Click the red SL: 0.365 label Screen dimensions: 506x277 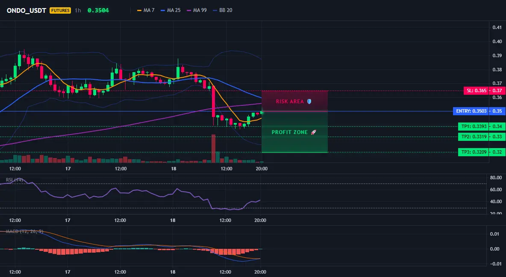[476, 90]
